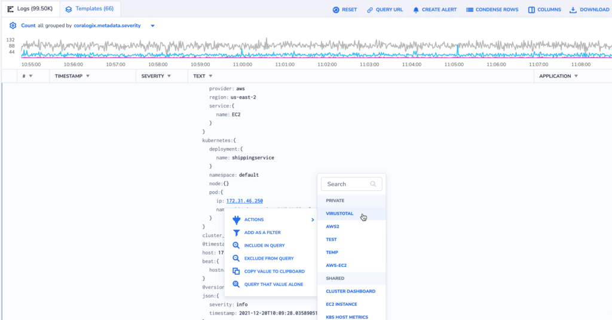Screen dimensions: 612x320
Task: Select the TEMP action
Action: [351, 252]
